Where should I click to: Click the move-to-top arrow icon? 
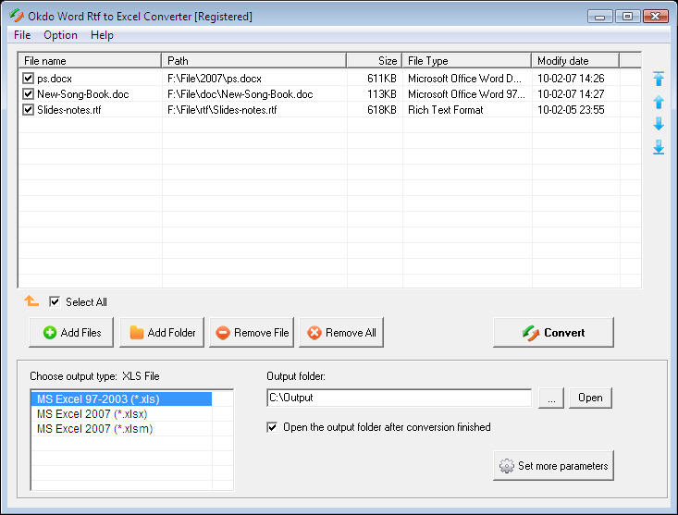click(659, 80)
